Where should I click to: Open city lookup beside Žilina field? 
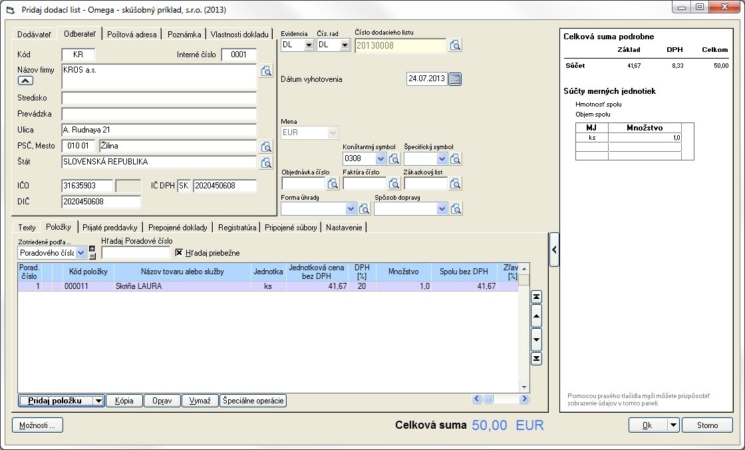[267, 146]
